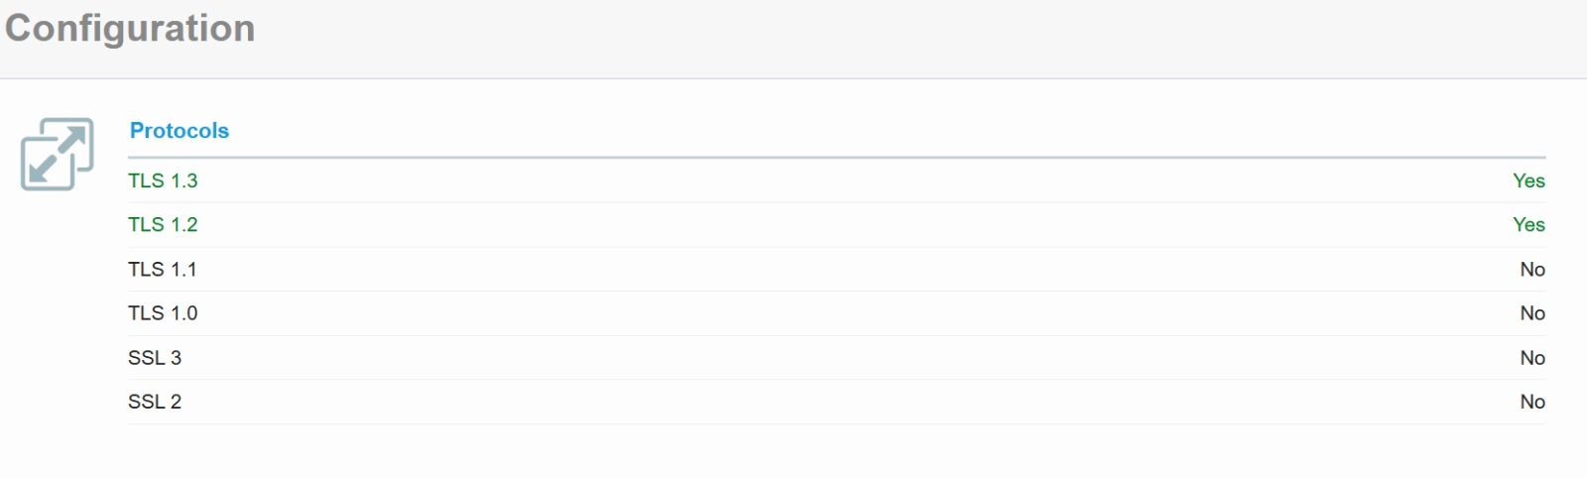Select the SSL 2 protocol label
Screen dimensions: 1587x478
point(155,401)
